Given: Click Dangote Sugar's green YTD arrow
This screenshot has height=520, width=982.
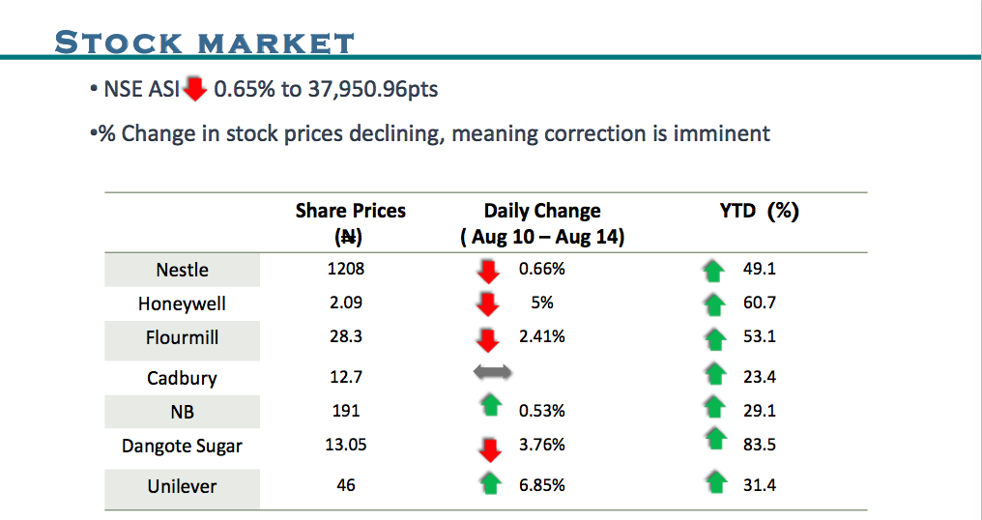Looking at the screenshot, I should [x=715, y=440].
